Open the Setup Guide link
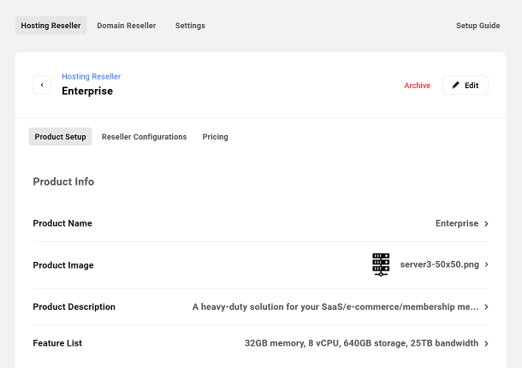Viewport: 522px width, 368px height. click(x=478, y=26)
